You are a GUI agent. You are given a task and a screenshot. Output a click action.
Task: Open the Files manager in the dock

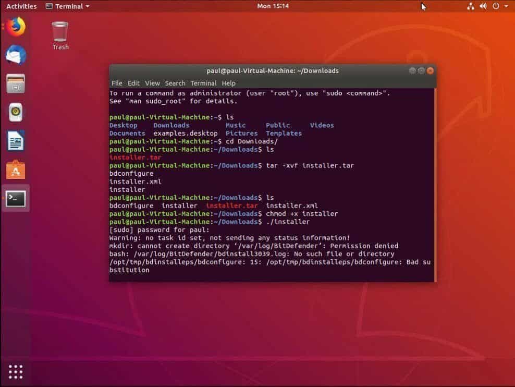point(16,84)
